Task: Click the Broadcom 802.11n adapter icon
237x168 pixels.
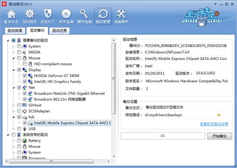Action: pos(30,99)
